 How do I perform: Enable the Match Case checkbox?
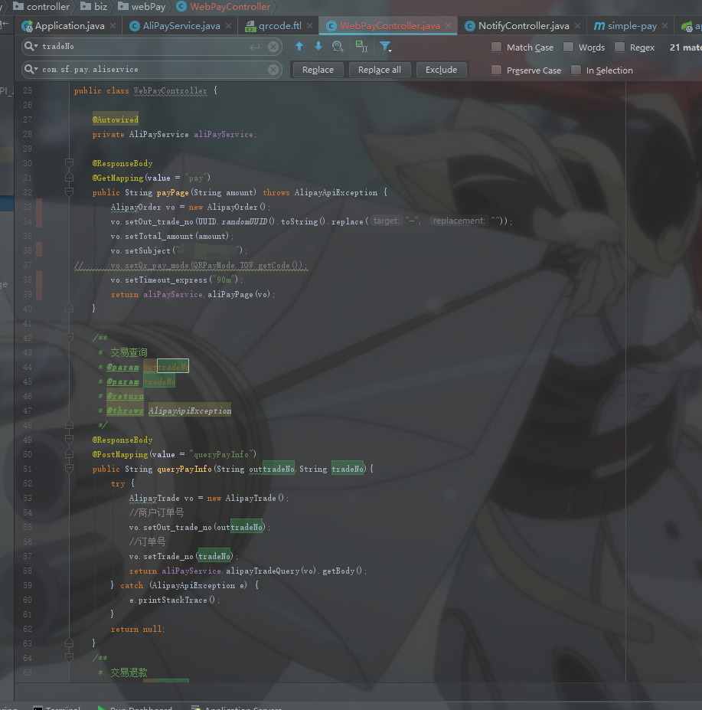coord(497,47)
